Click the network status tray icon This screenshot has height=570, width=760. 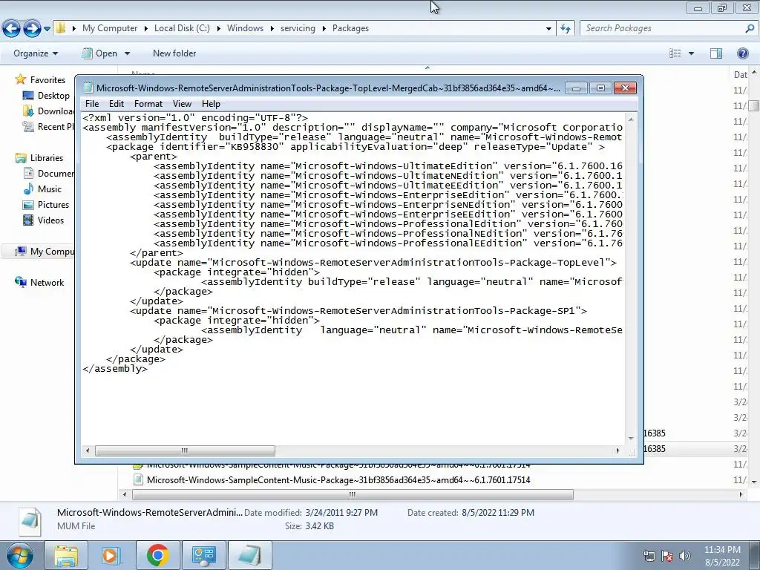coord(649,555)
